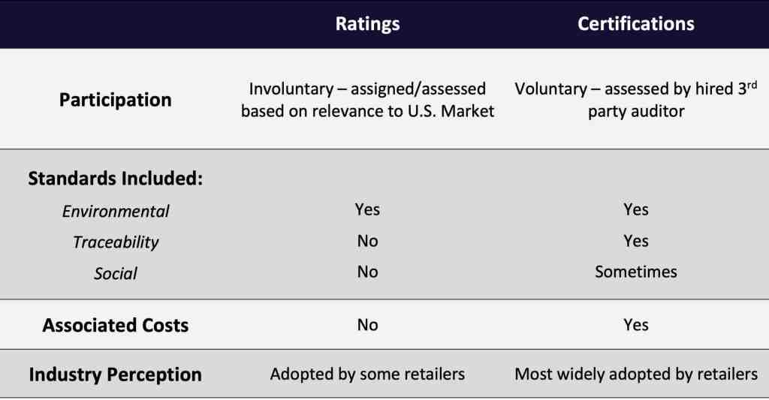Select the Participation row label
The image size is (769, 400).
115,100
